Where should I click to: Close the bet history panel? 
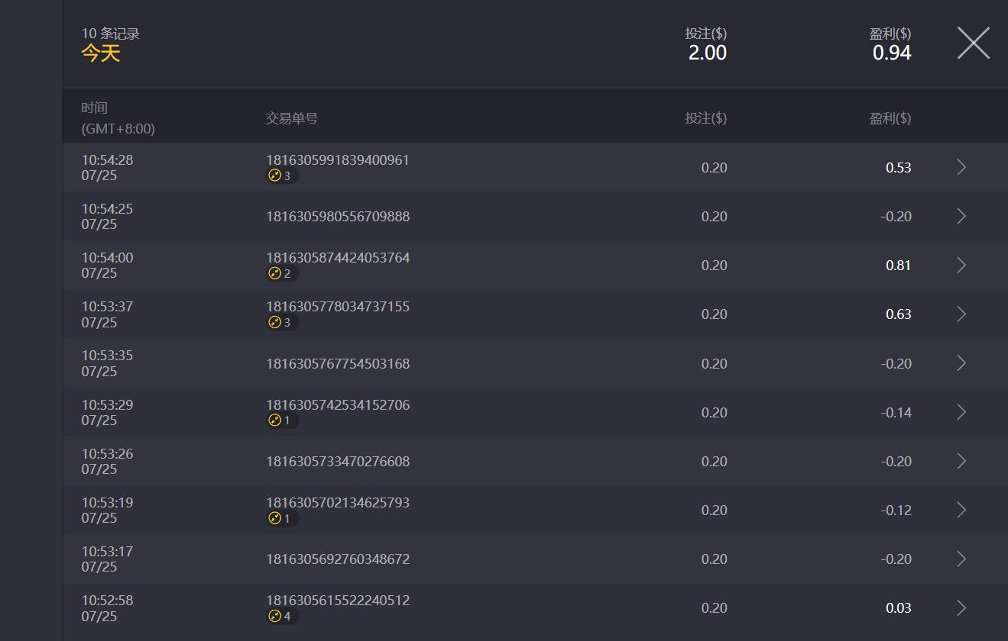[x=973, y=43]
